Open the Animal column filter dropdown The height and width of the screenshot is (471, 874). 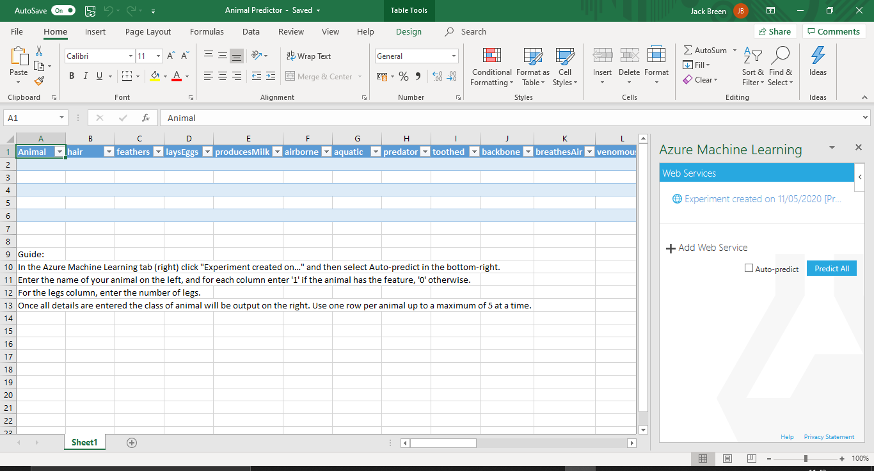pos(60,152)
